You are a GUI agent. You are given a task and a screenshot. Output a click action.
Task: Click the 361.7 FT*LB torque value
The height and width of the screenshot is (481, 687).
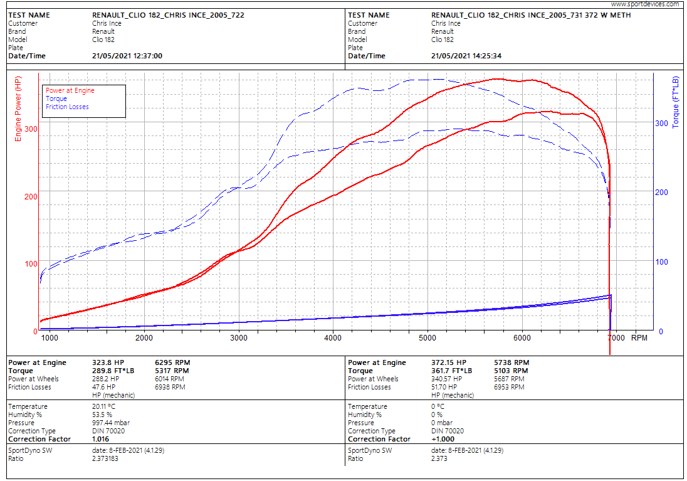pyautogui.click(x=451, y=371)
